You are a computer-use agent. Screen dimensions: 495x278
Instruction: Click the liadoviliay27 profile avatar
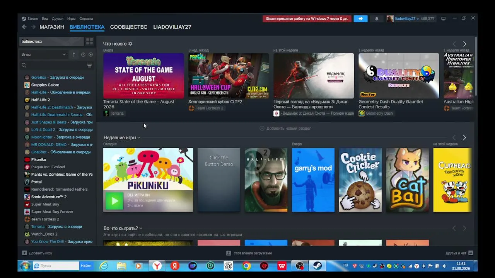[390, 19]
